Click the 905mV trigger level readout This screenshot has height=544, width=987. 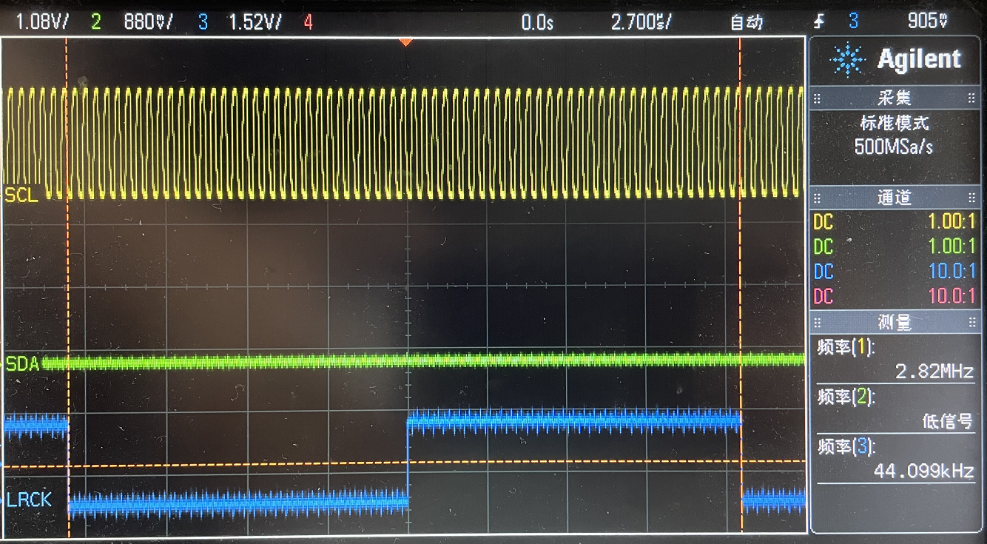pyautogui.click(x=928, y=21)
